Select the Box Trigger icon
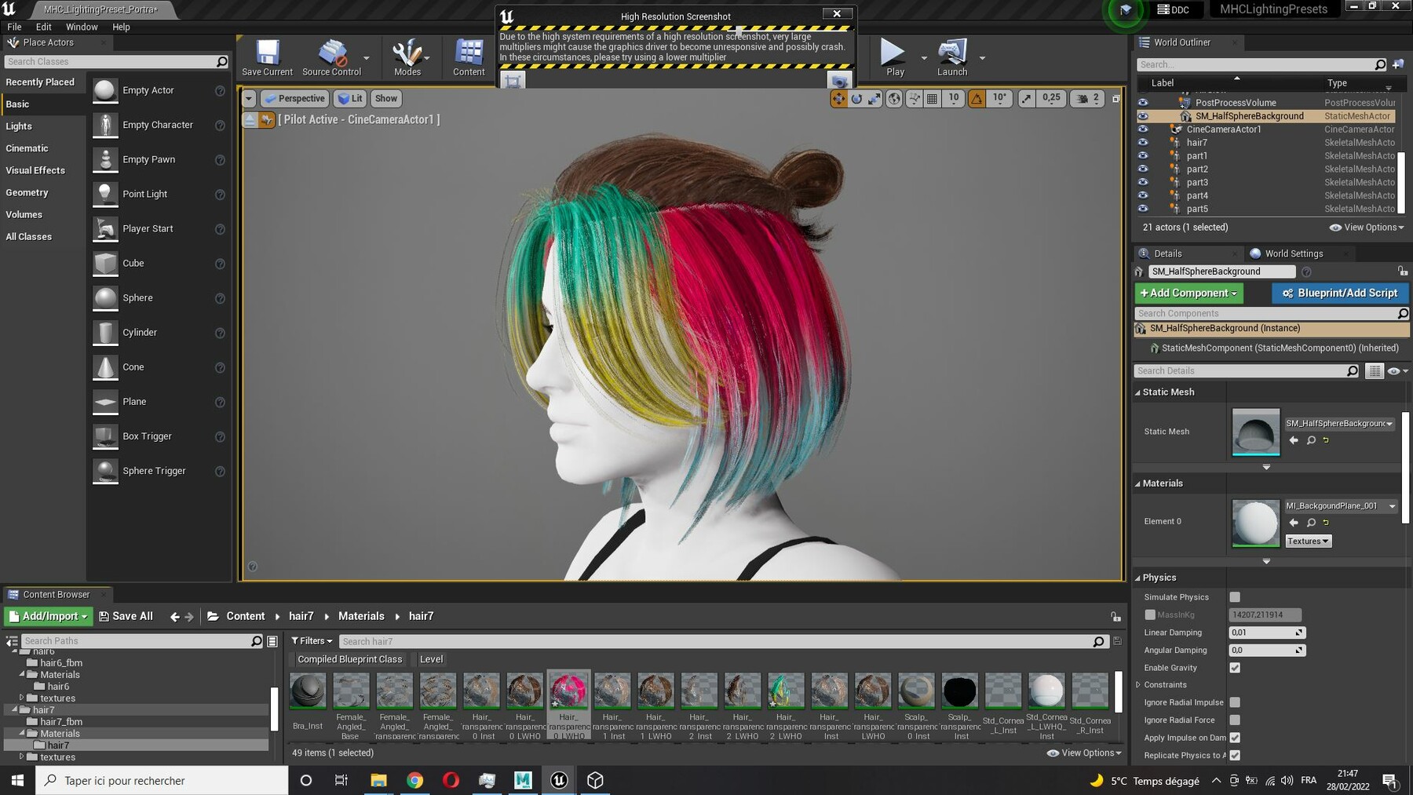The height and width of the screenshot is (795, 1413). pos(104,436)
